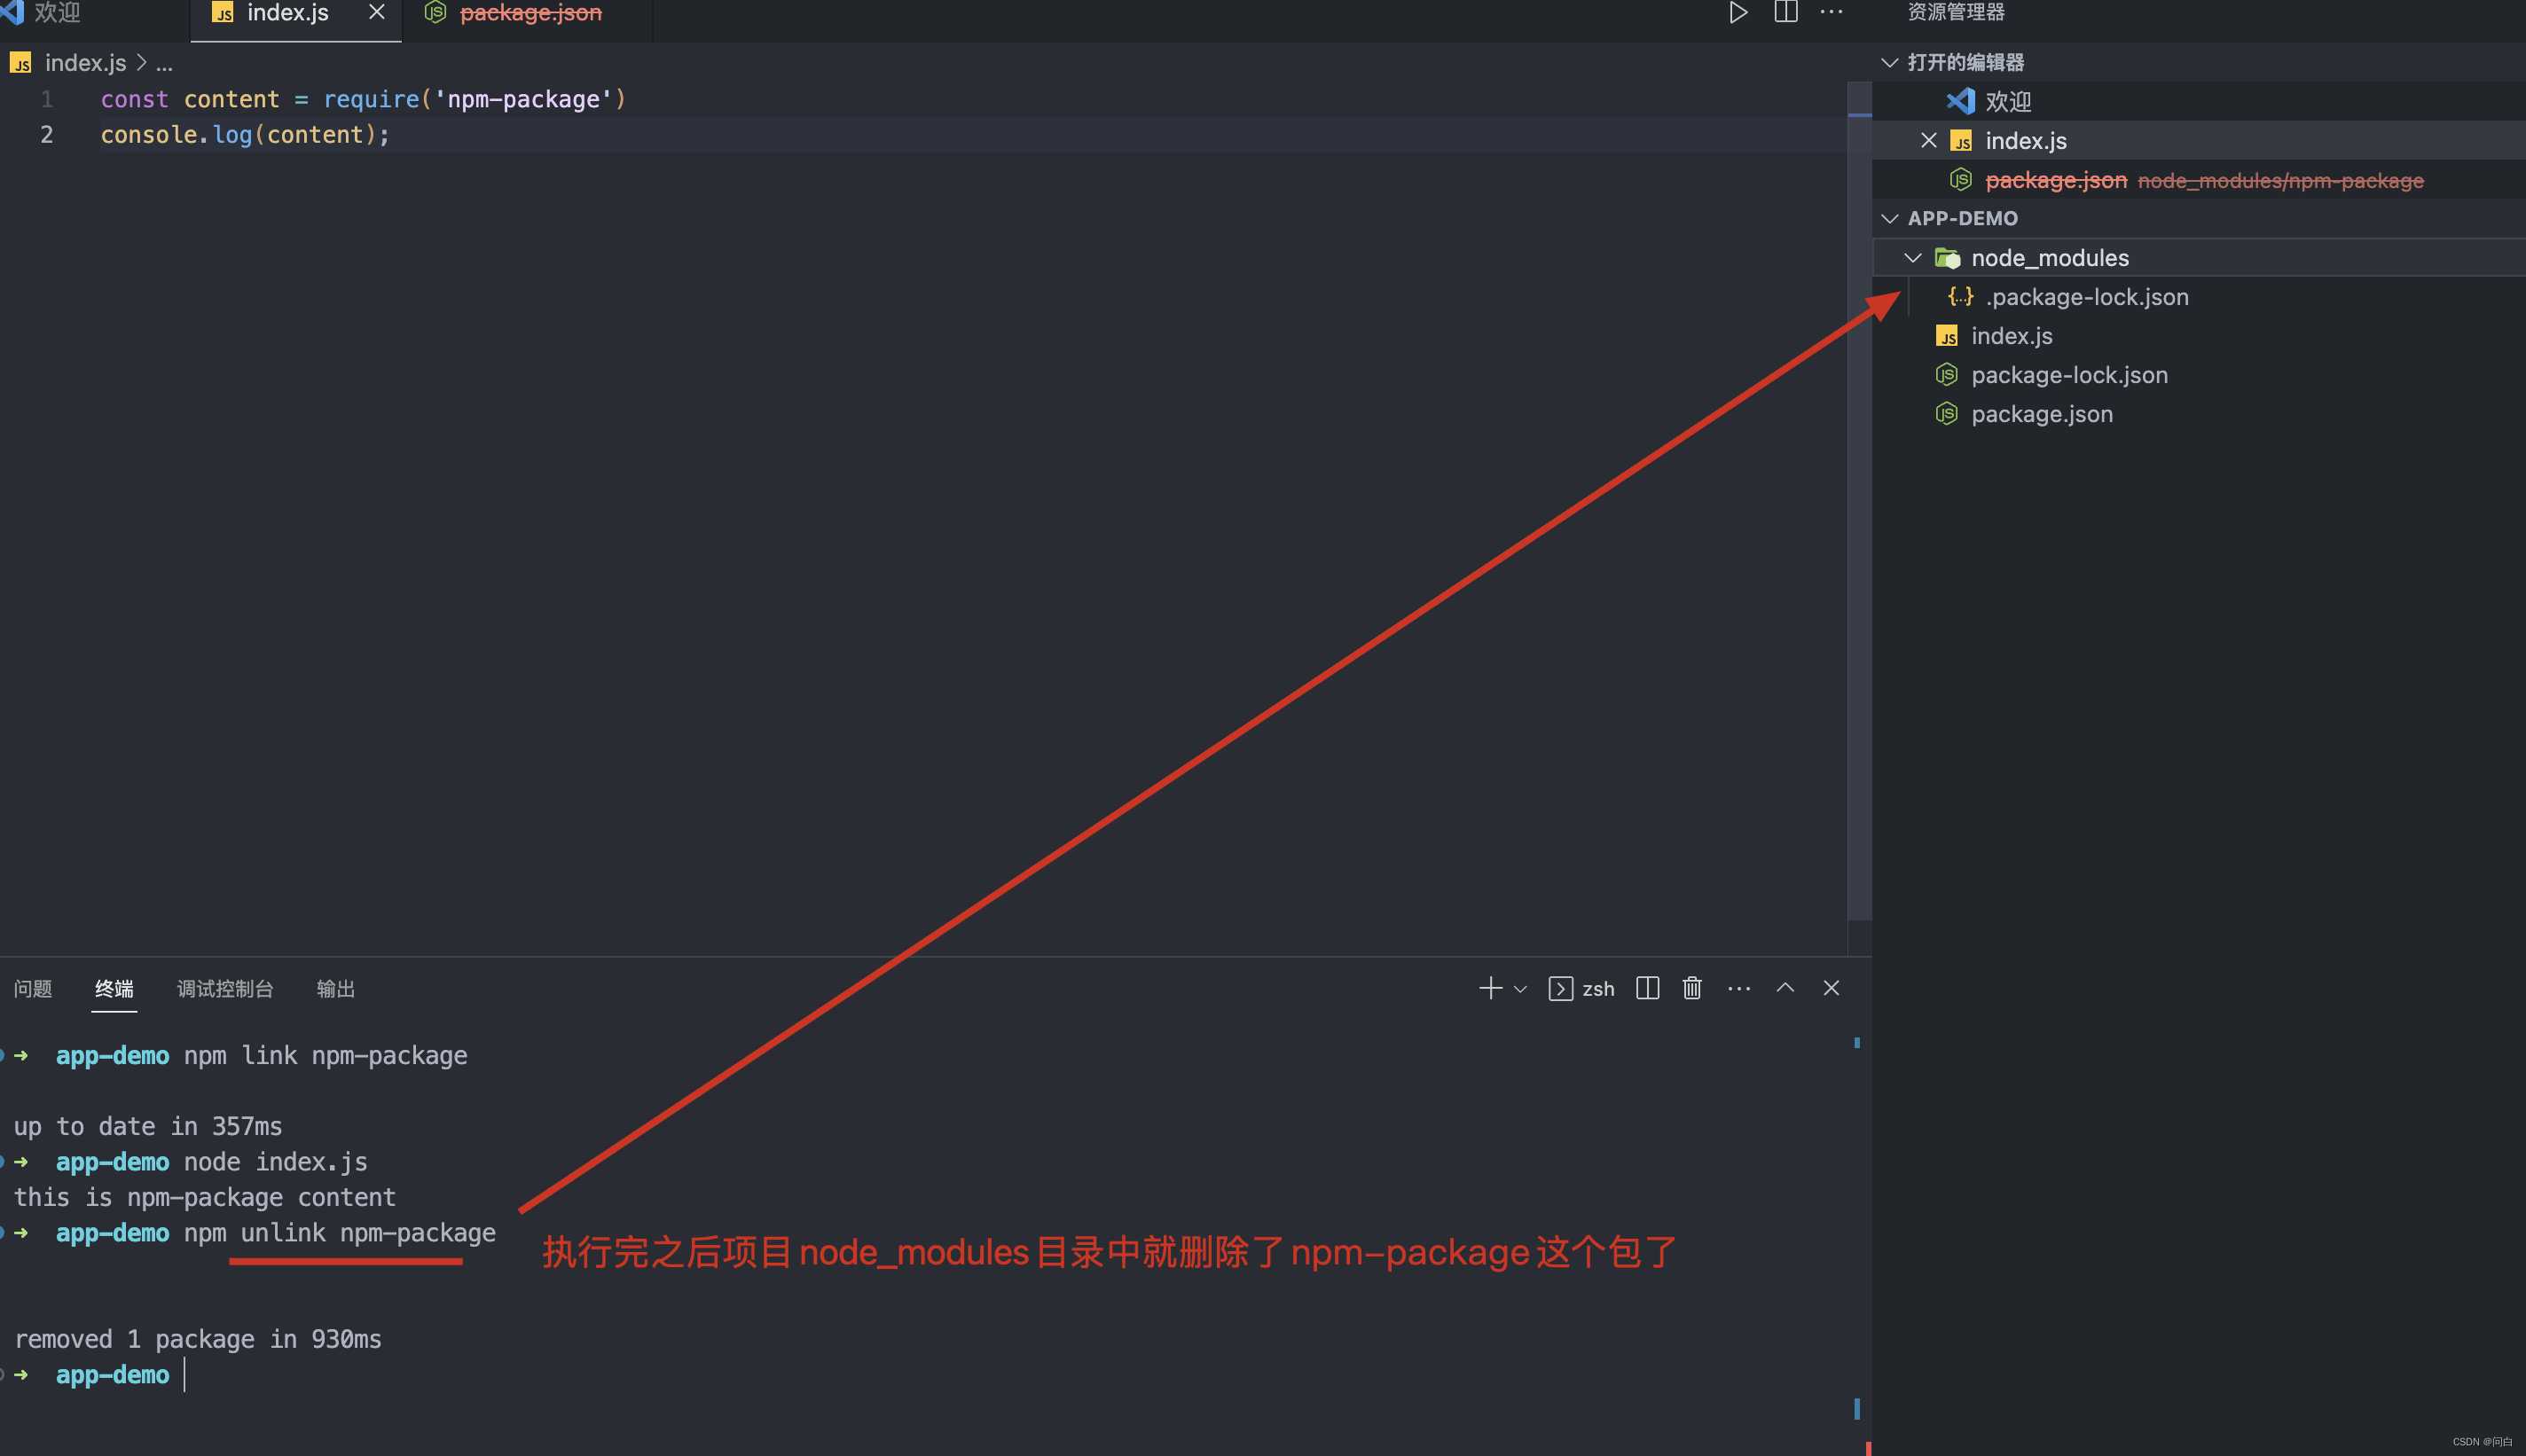Click 'removed 1 package in 930ms' output
Viewport: 2526px width, 1456px height.
pos(198,1339)
